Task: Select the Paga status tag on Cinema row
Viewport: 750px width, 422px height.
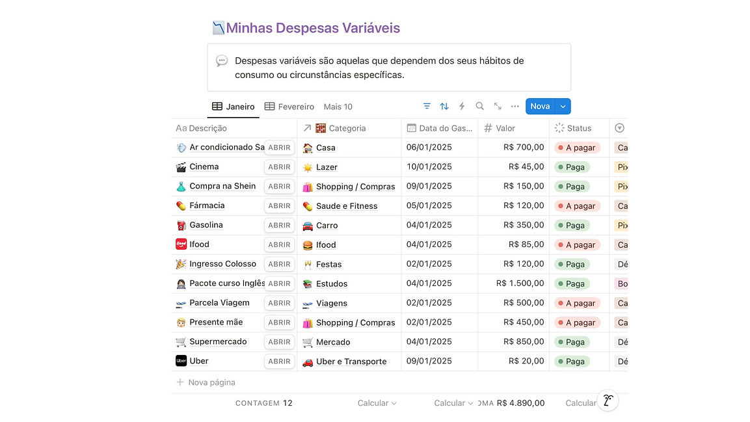Action: [572, 166]
